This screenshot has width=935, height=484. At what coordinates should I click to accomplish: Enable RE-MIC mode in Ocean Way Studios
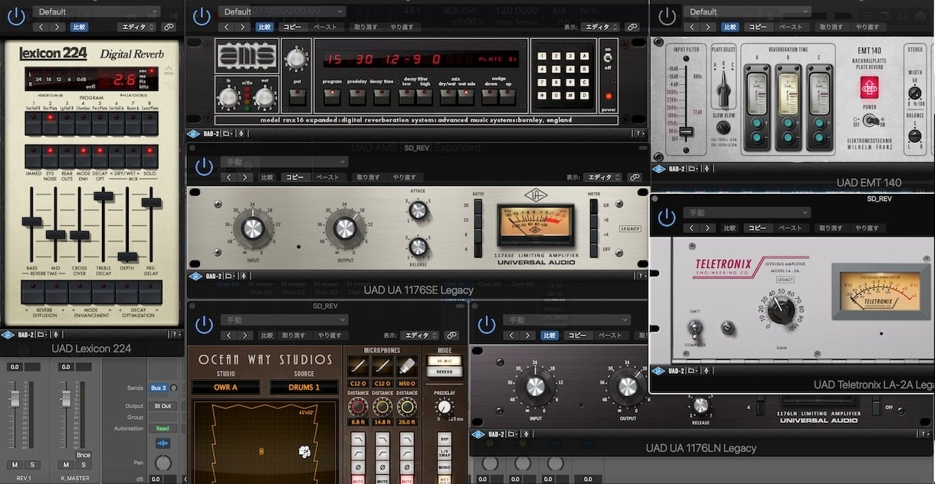(x=445, y=360)
